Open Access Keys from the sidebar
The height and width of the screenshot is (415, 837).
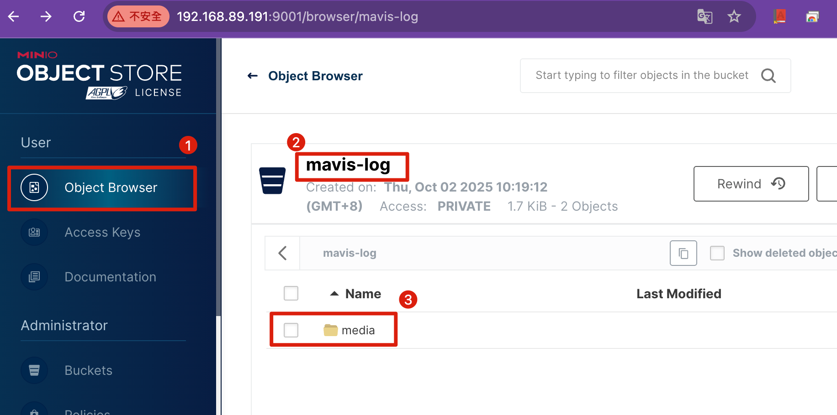[102, 233]
